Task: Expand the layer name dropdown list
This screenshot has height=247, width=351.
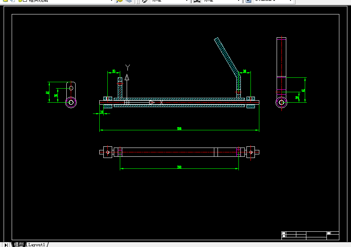Action: click(x=111, y=1)
